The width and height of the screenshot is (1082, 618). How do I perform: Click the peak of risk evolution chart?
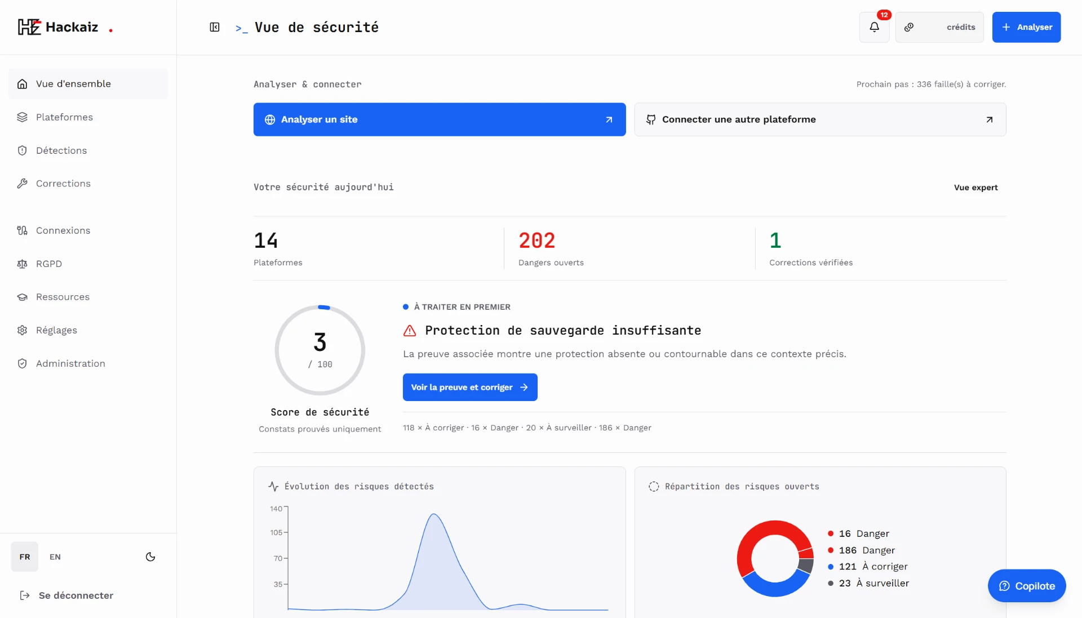[433, 514]
